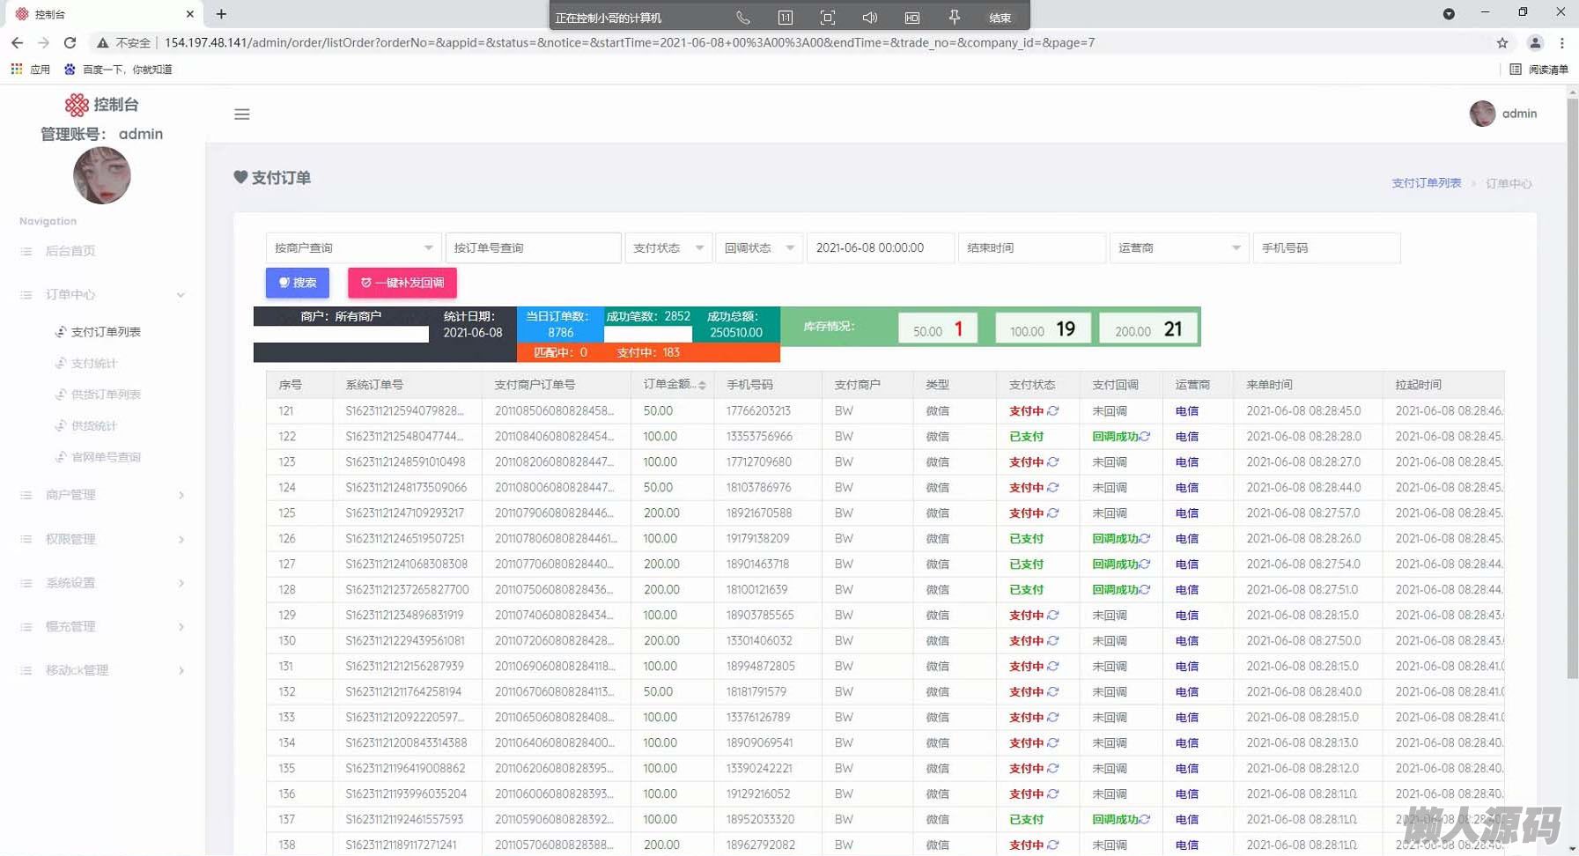1579x856 pixels.
Task: Click the speaker volume icon in remote control bar
Action: (x=869, y=18)
